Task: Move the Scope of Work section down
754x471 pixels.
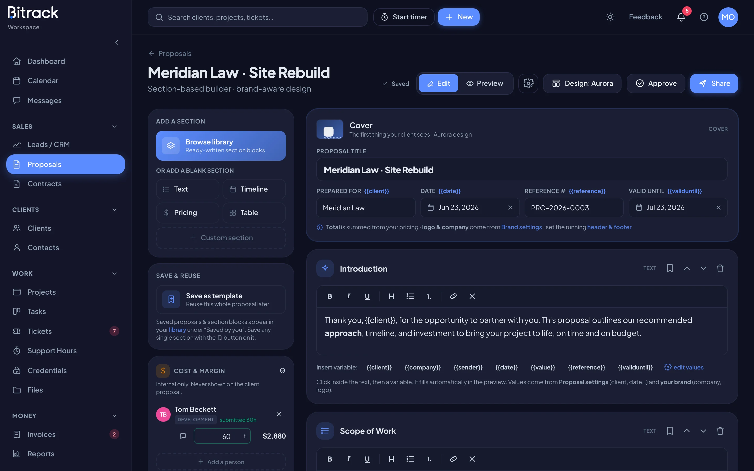Action: coord(703,431)
